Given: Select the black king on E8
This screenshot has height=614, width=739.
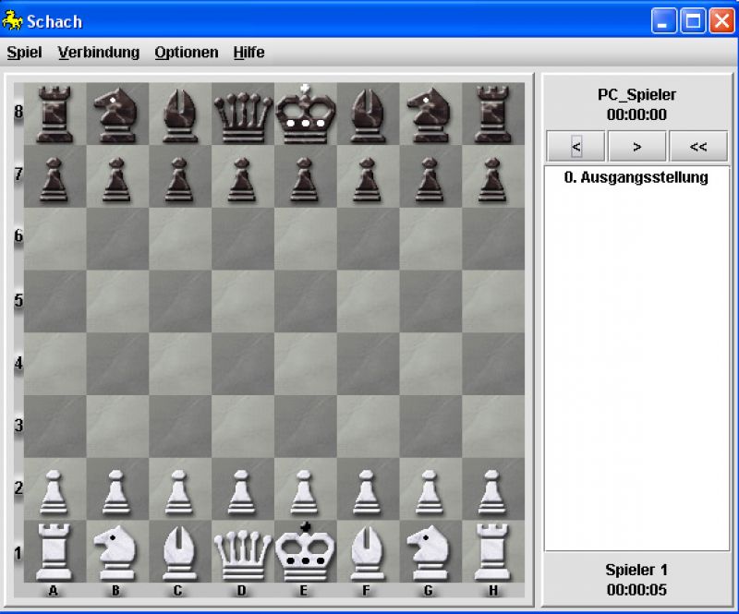Looking at the screenshot, I should (306, 114).
